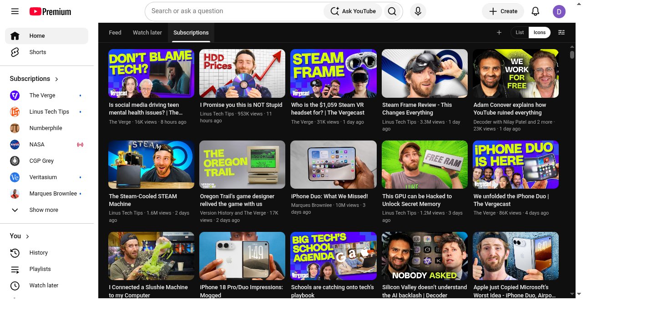Open 'Oregon Trail's game designer relived' title
The height and width of the screenshot is (331, 647).
coord(237,200)
